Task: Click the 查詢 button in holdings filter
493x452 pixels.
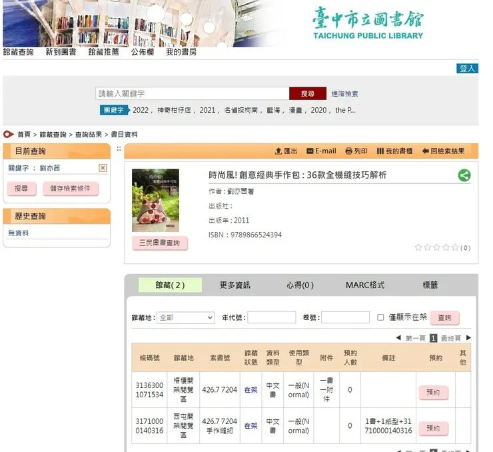Action: pyautogui.click(x=444, y=317)
